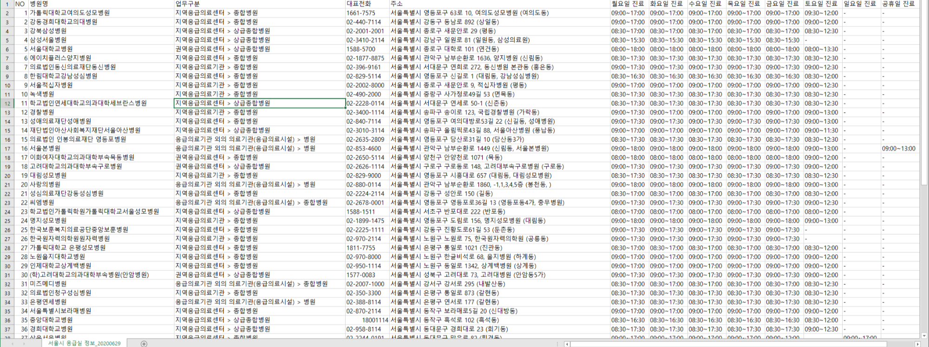Viewport: 929px width, 347px height.
Task: Click the horizontal scrollbar's left arrow
Action: (x=567, y=344)
